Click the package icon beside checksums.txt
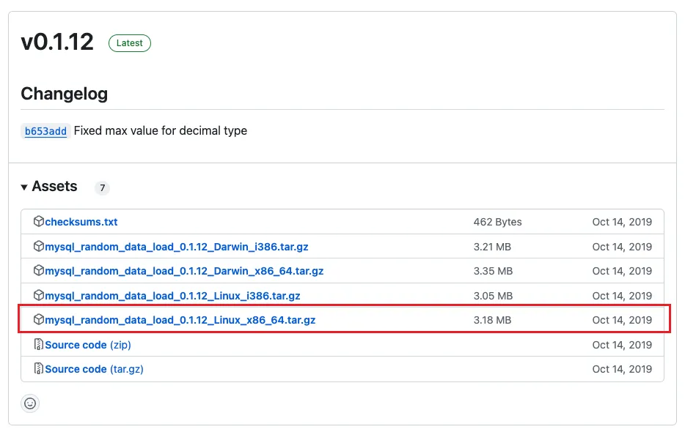The width and height of the screenshot is (685, 432). [x=38, y=222]
